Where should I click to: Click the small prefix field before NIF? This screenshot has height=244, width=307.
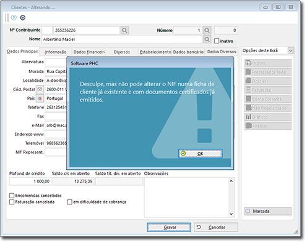[x=47, y=30]
